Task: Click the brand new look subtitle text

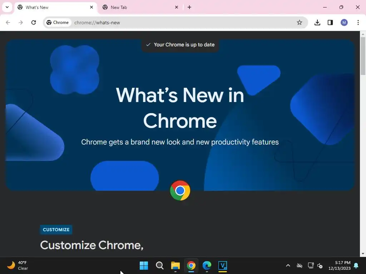Action: tap(180, 142)
